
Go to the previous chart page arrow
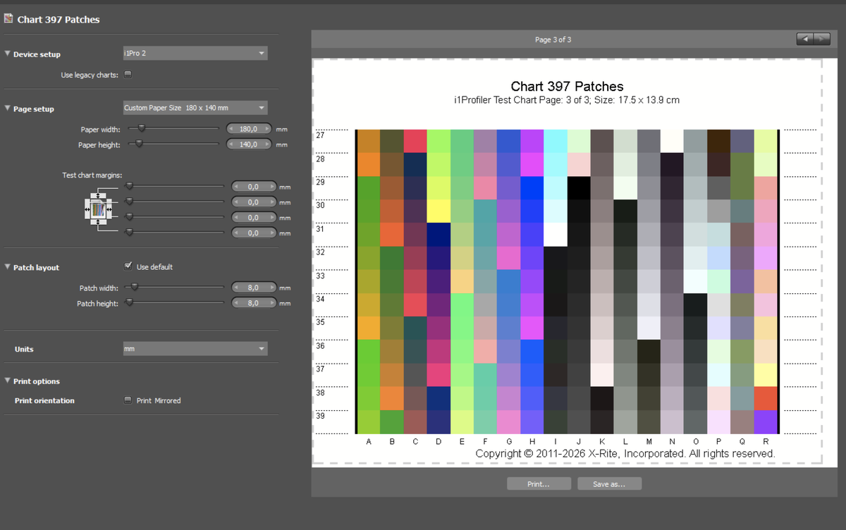coord(805,39)
